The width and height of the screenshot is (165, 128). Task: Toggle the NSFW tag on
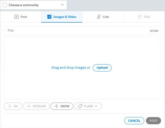[x=62, y=106]
